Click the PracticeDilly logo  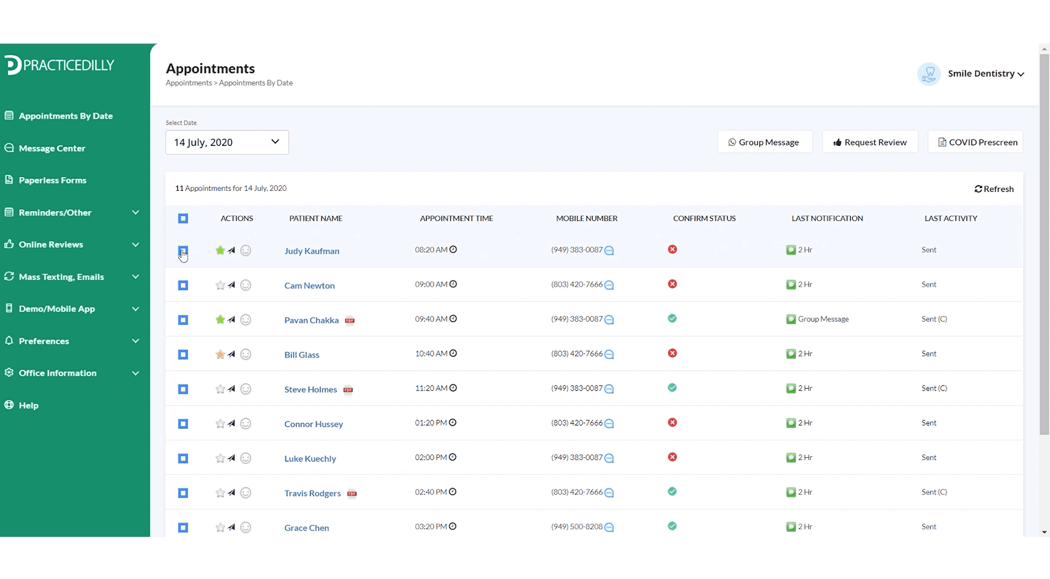(x=60, y=65)
